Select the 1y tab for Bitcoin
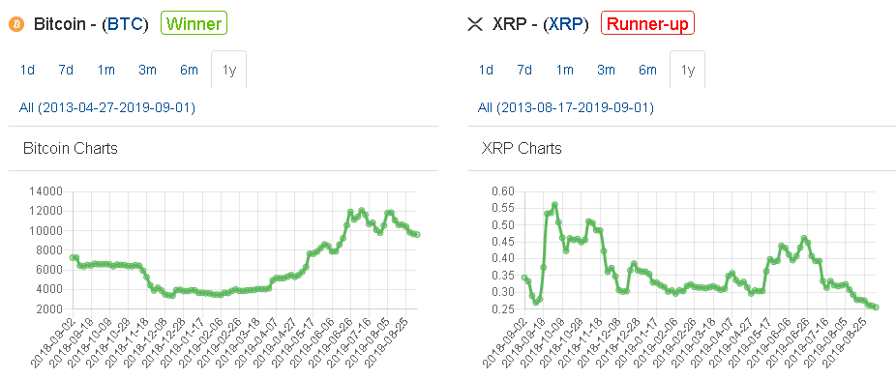Screen dimensions: 896x381 [228, 71]
